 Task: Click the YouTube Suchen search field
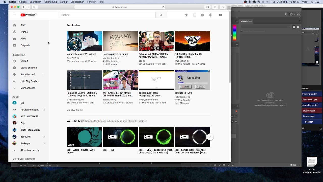(x=107, y=15)
